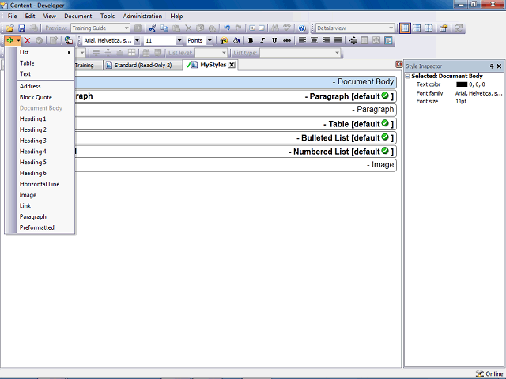
Task: Open the font family dropdown arrow
Action: [x=137, y=40]
